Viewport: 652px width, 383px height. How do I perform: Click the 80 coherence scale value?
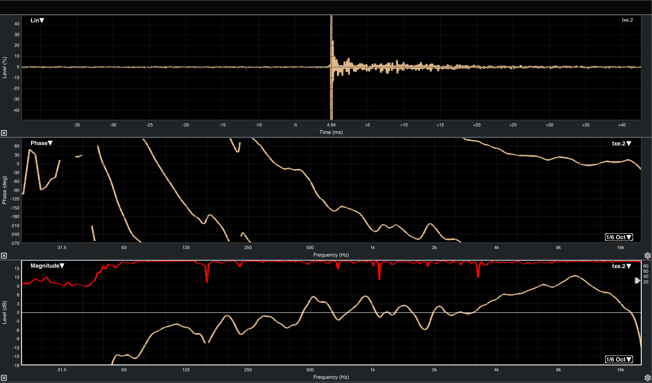[x=646, y=266]
